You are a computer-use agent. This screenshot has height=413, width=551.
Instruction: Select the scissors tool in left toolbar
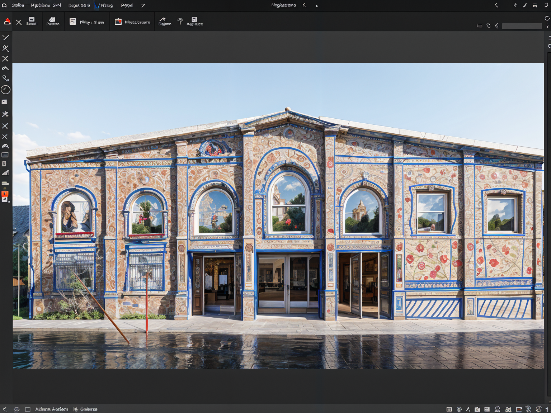coord(6,48)
